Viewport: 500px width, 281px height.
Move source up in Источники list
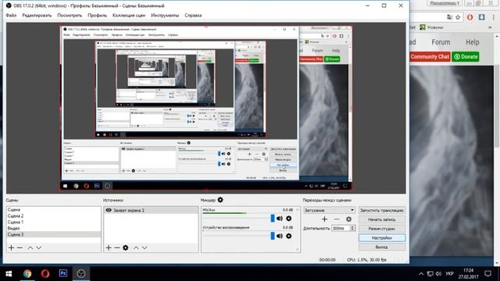pos(136,247)
